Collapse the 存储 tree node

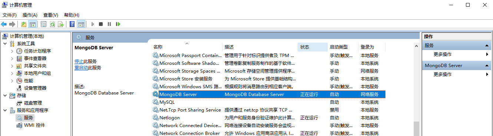tap(5, 96)
